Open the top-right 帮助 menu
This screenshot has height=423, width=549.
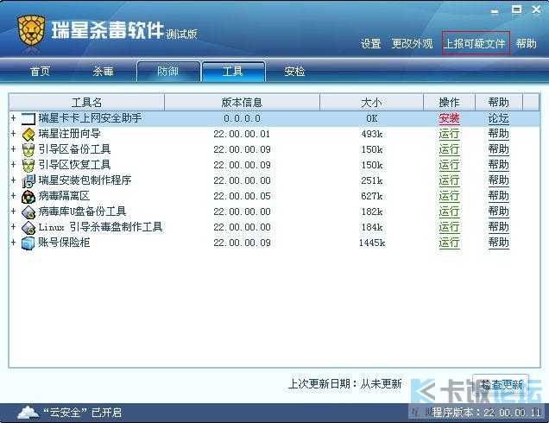point(527,44)
